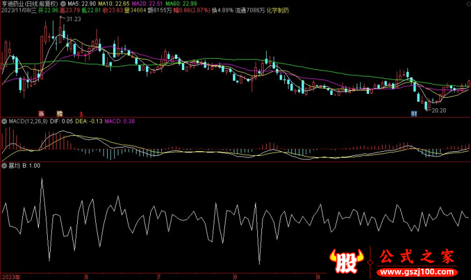Select month 6 on the time axis
The height and width of the screenshot is (280, 471).
pyautogui.click(x=87, y=276)
